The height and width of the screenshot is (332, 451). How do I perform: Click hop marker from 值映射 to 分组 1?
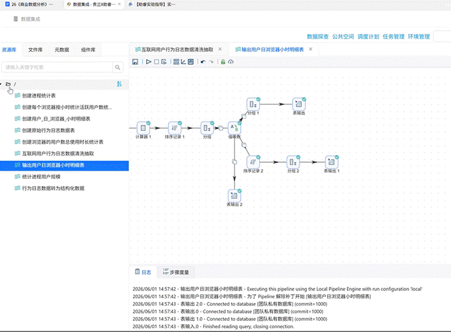pos(244,116)
